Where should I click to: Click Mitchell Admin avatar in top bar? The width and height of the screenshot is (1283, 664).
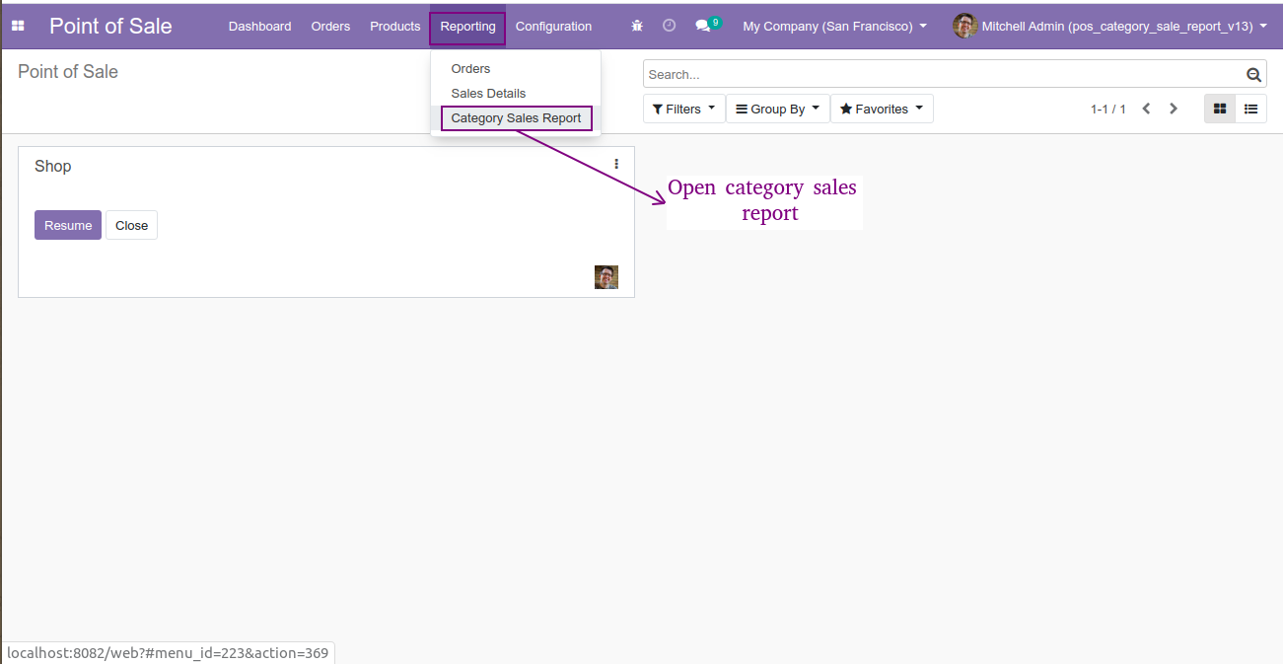pos(965,26)
